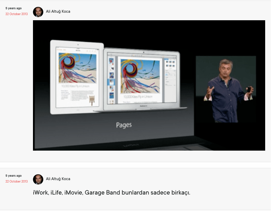Click the red 22 October 2013 date on the text post
271x211 pixels.
(16, 181)
